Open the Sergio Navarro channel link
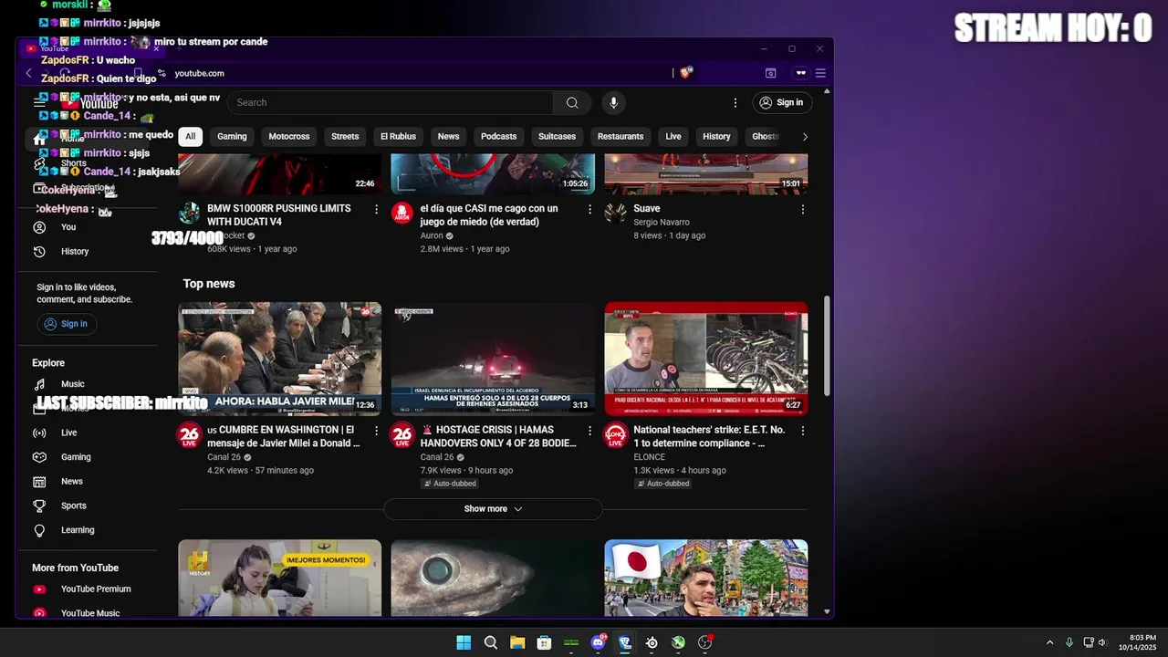 [x=662, y=223]
